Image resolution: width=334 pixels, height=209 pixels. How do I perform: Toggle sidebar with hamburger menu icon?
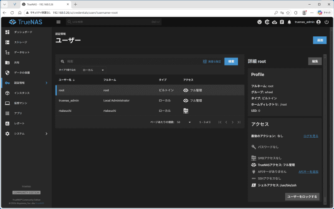pyautogui.click(x=58, y=22)
